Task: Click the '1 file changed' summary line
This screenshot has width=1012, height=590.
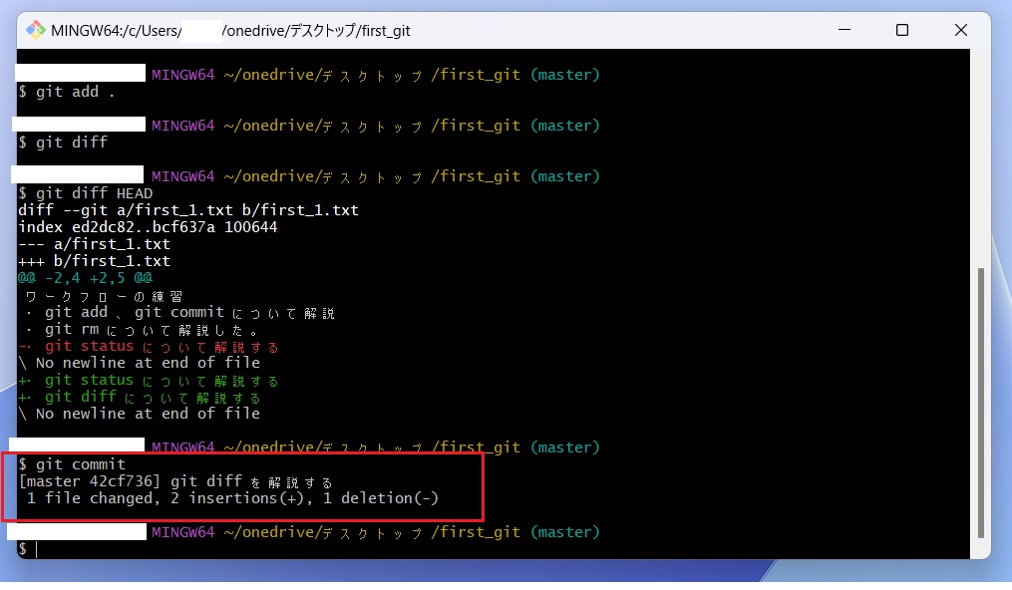Action: (x=229, y=498)
